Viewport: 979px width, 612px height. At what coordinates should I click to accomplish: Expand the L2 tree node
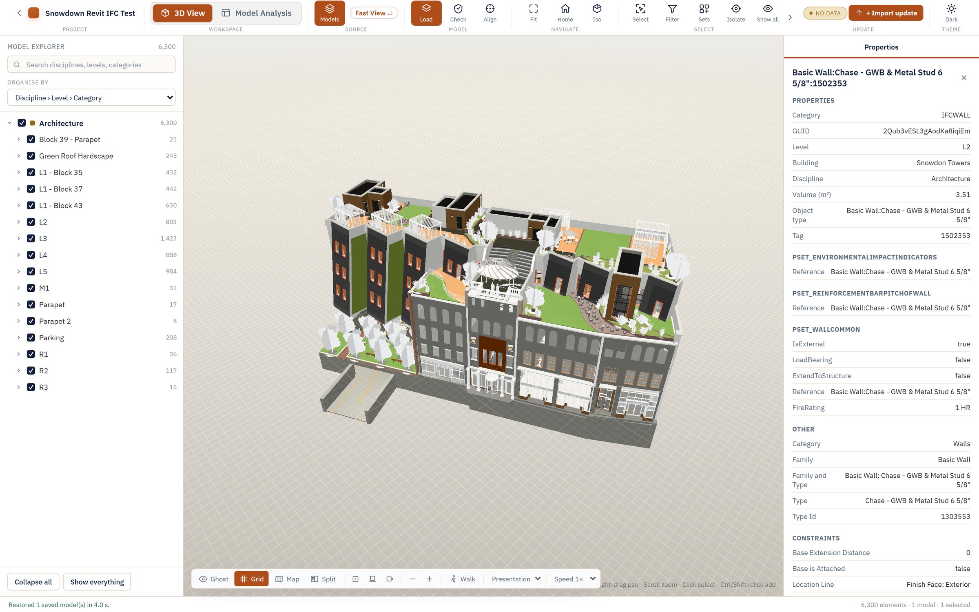click(18, 222)
